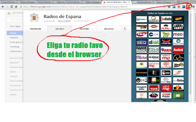The width and height of the screenshot is (196, 122).
Task: Select the Radio Clásica RNE icon
Action: (154, 65)
